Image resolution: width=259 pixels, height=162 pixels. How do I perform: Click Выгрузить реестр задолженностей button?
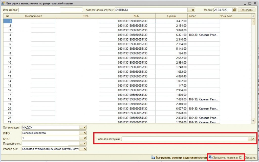[x=179, y=158]
